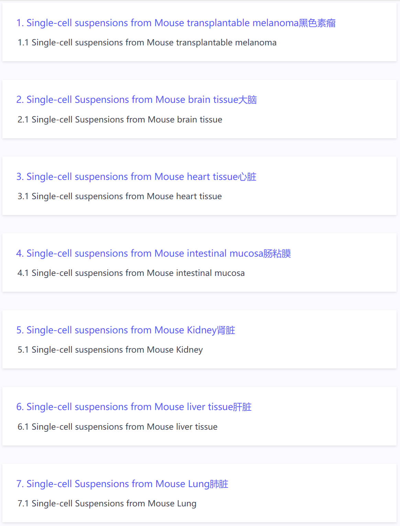Click the 肝脏 text in heading 6
400x526 pixels.
243,407
